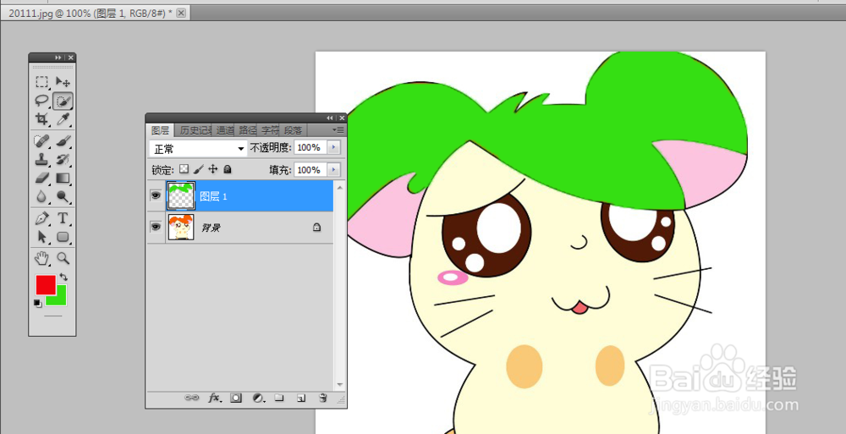Click the 填充 100% field

310,170
